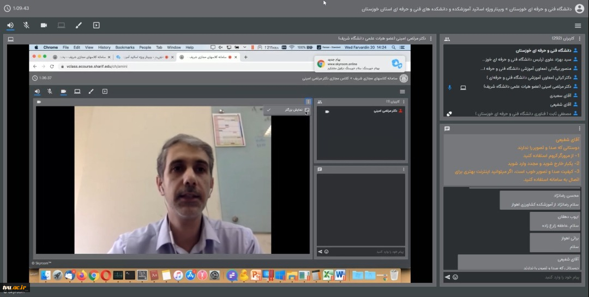Open the three-dot menu of the 292 users panel
Image resolution: width=589 pixels, height=297 pixels.
580,38
